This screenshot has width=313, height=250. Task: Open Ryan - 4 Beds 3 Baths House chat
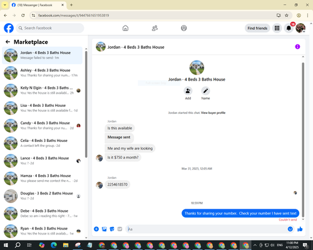pyautogui.click(x=42, y=231)
